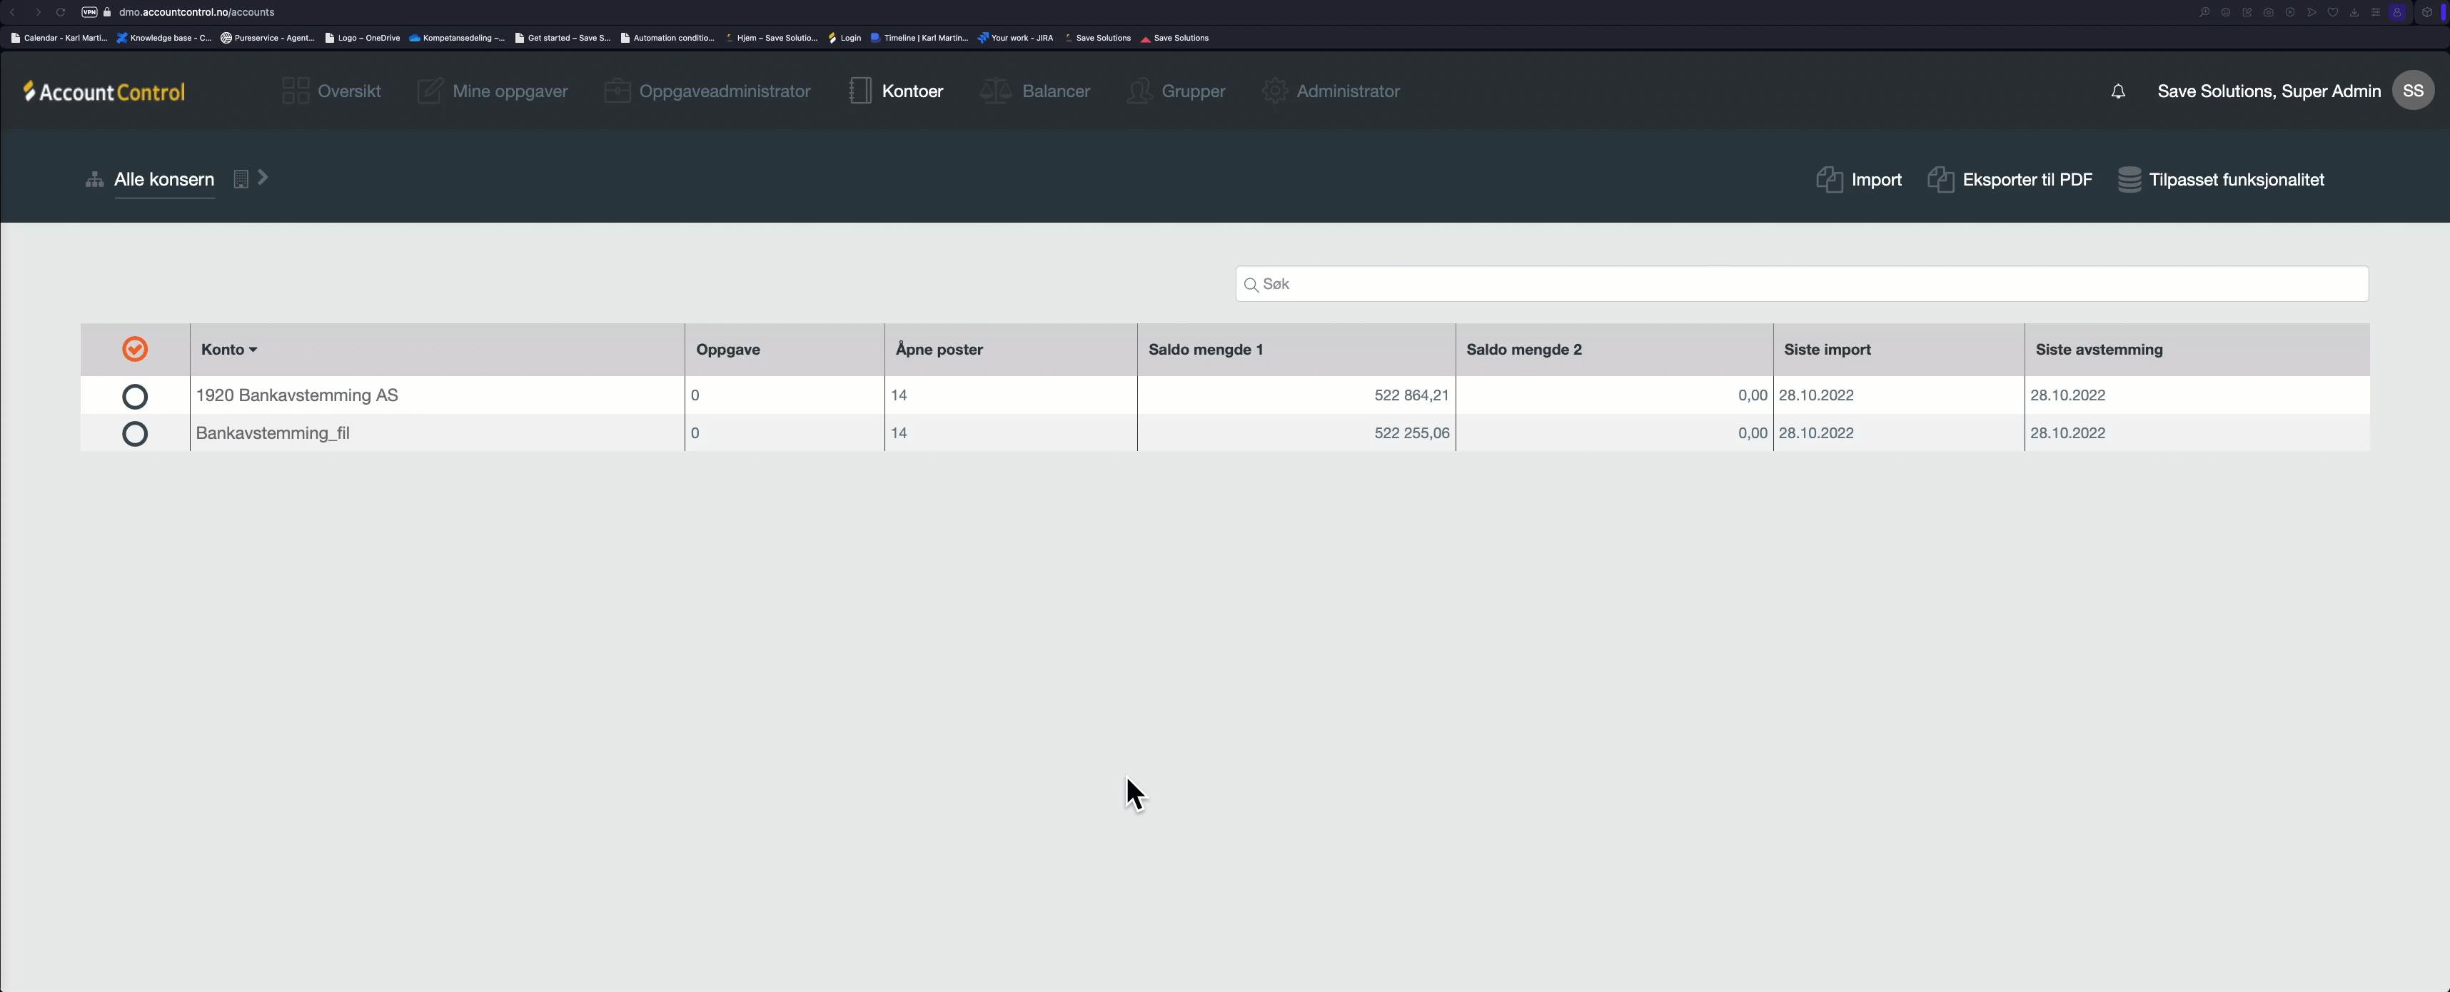Open the 1920 Bankavstemming AS account
The height and width of the screenshot is (992, 2450).
(297, 395)
